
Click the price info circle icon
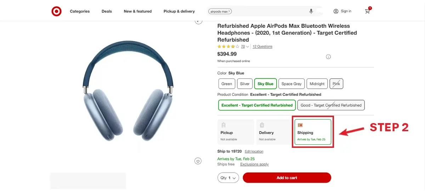(328, 57)
